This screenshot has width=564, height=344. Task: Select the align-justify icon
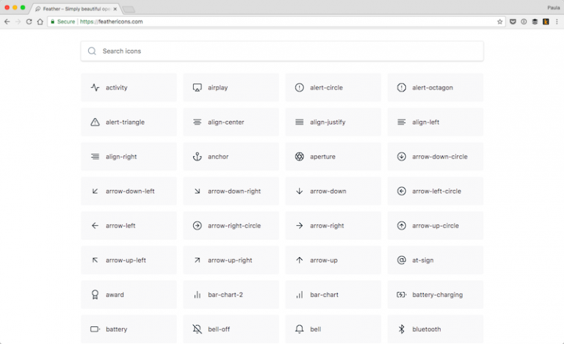[x=333, y=122]
